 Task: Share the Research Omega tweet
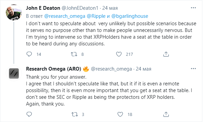(166, 114)
